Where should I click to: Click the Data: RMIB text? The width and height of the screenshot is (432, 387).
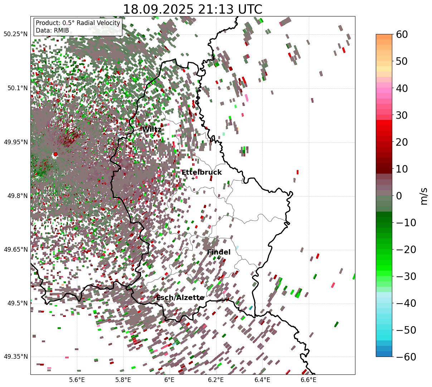click(53, 30)
